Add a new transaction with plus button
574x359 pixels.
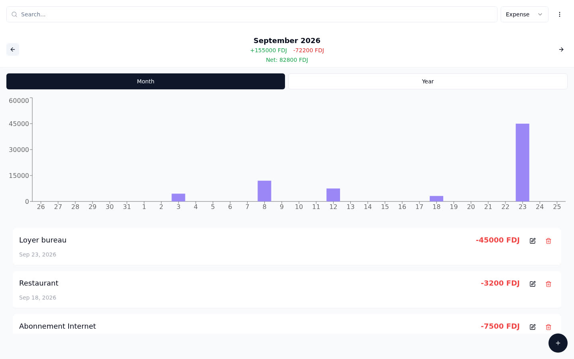coord(558,343)
